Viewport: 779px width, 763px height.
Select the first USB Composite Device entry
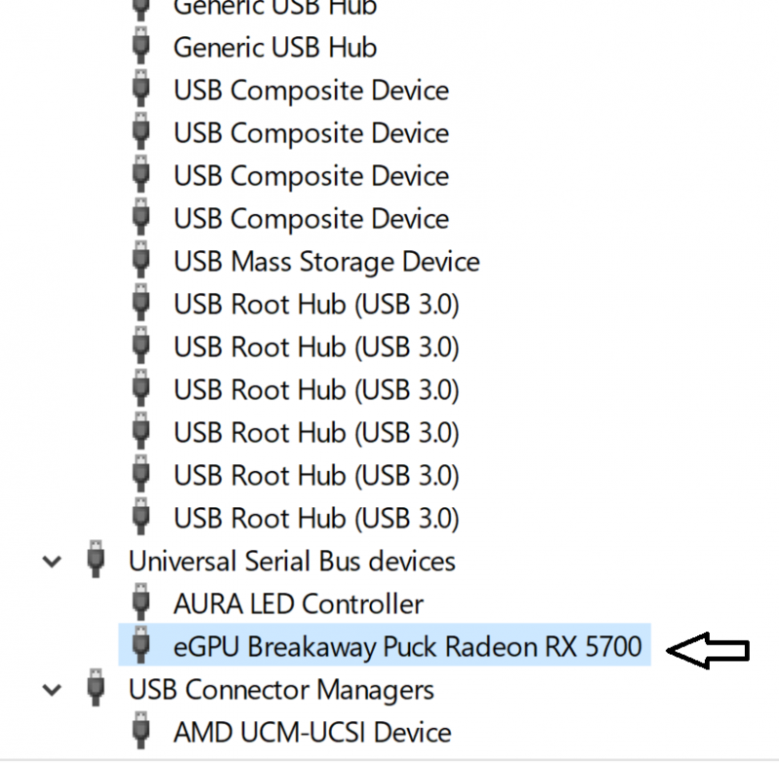311,91
